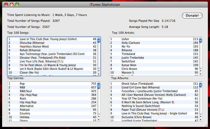Select genre row 'Pop'
Viewport: 210px width, 129px height.
click(x=52, y=84)
